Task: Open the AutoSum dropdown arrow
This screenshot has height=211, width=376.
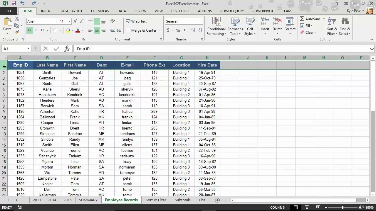Action: coord(324,19)
